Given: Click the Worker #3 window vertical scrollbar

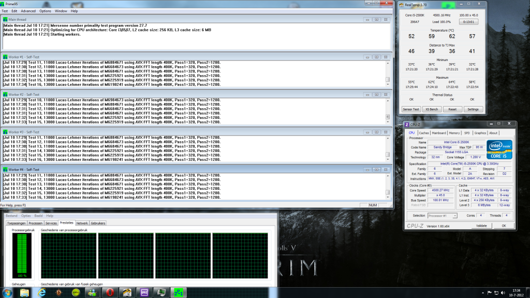Looking at the screenshot, I should 388,148.
